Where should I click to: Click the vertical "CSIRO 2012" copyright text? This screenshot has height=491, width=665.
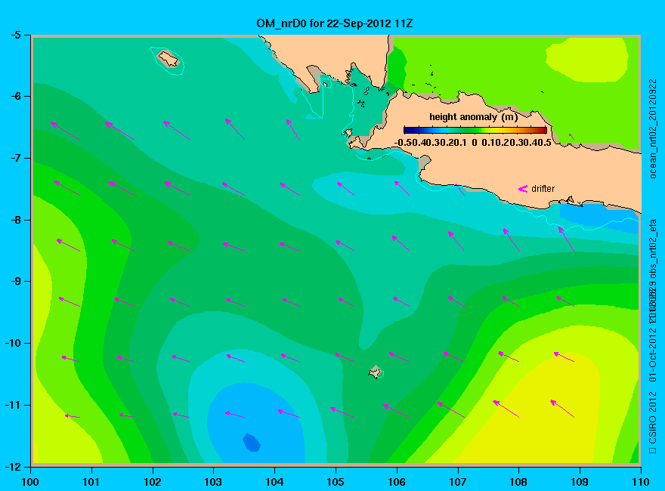pyautogui.click(x=653, y=418)
